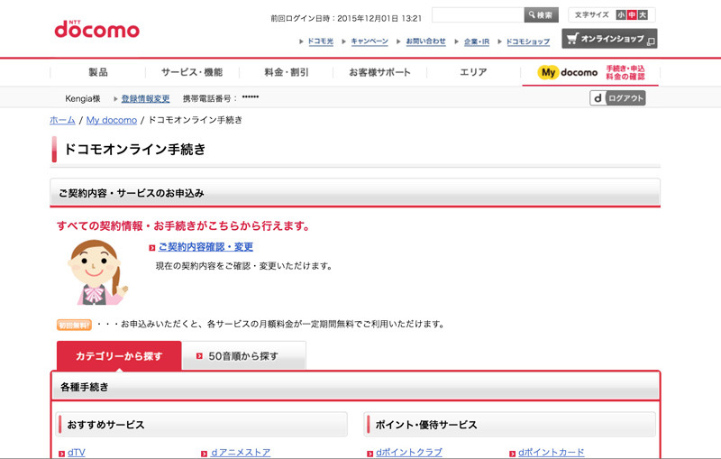
Task: Click the 各種手続き section header
Action: [355, 387]
